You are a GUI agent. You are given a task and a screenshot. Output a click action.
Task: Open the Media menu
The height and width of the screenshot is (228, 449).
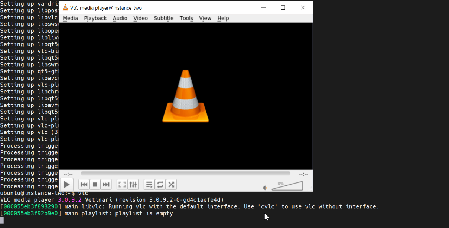point(70,18)
